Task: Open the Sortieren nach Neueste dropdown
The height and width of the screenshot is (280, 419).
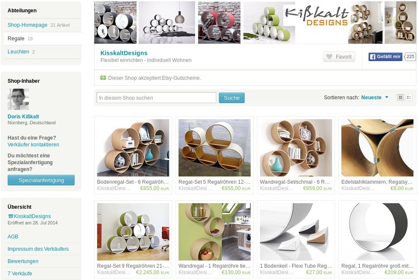Action: [x=374, y=98]
